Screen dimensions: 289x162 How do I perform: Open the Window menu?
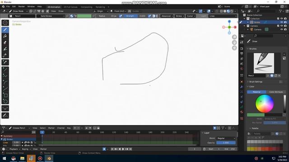31,6
